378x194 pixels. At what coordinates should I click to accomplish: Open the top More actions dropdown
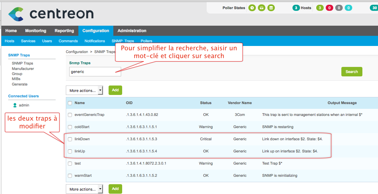pos(84,90)
